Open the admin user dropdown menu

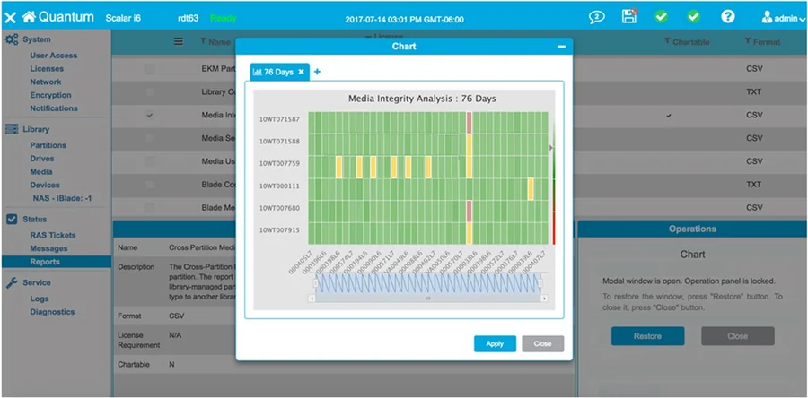point(783,19)
